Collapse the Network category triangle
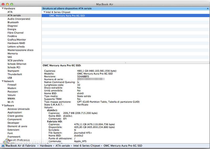The height and width of the screenshot is (149, 210). (2, 81)
